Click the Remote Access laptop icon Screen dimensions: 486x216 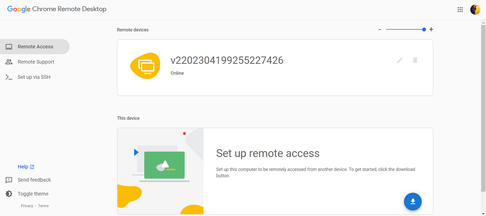(x=9, y=47)
